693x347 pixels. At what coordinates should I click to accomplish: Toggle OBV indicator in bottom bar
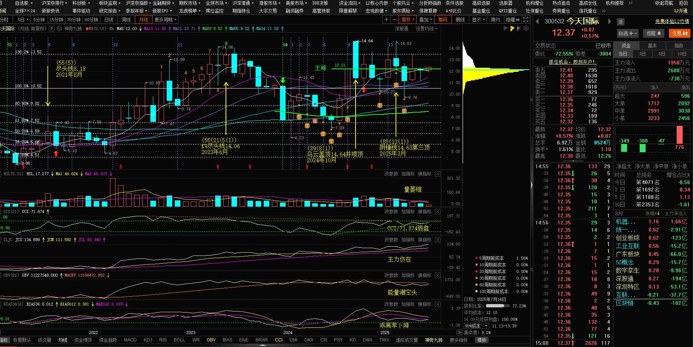pyautogui.click(x=211, y=340)
